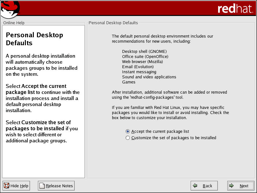Click the redhat wordmark in the banner
The width and height of the screenshot is (257, 193).
click(235, 9)
